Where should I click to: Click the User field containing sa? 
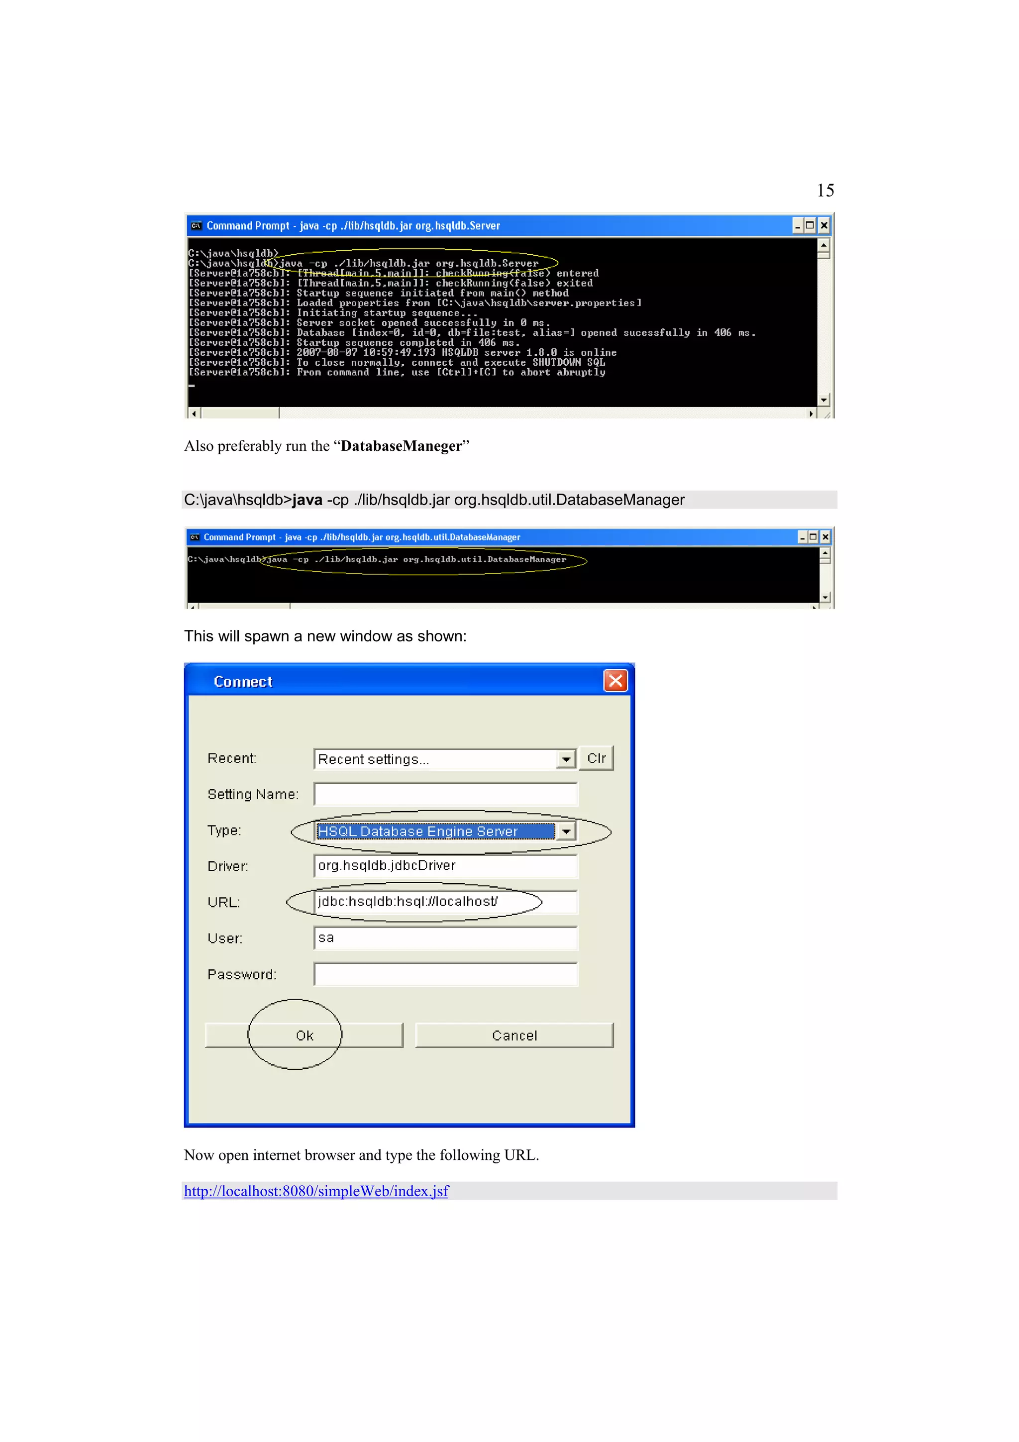click(x=446, y=938)
